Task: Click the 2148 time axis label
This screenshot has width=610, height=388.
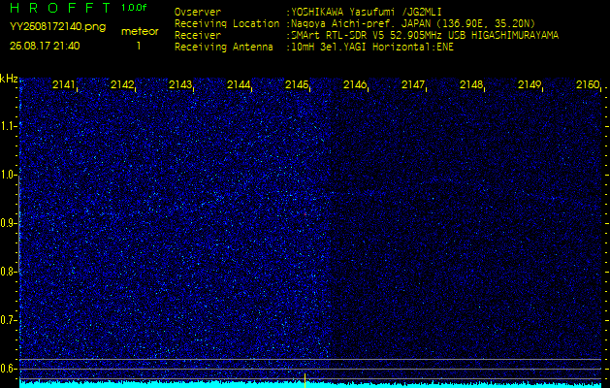Action: 471,84
